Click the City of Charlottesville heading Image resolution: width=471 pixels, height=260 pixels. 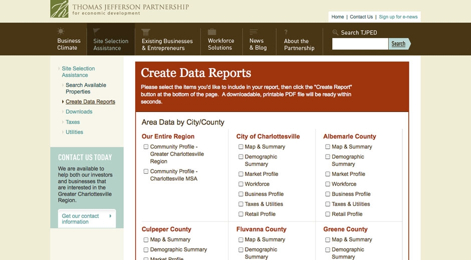pos(268,136)
